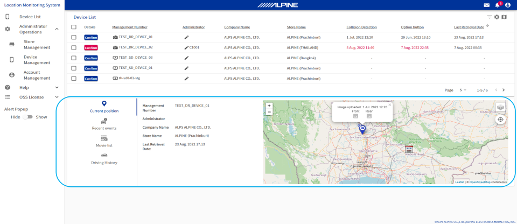Sort by Collision Detection column

click(361, 27)
